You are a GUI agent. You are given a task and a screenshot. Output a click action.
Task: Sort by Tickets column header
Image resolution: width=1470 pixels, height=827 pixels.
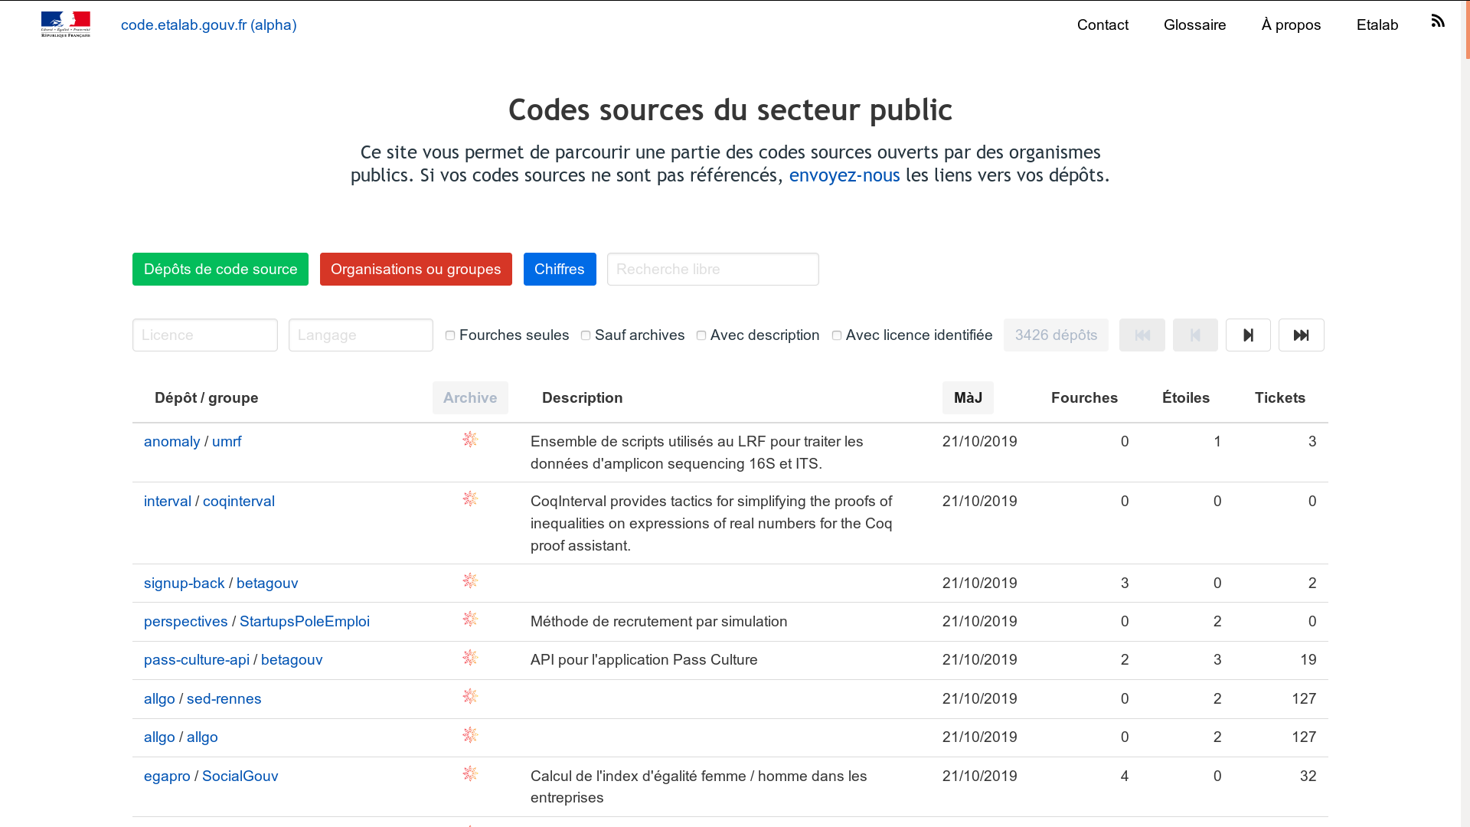click(x=1279, y=398)
